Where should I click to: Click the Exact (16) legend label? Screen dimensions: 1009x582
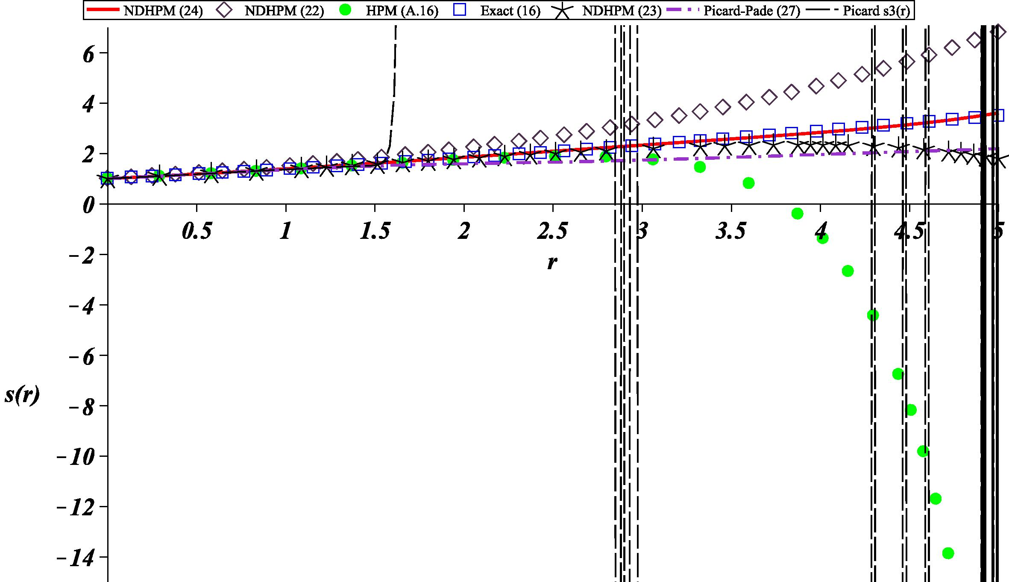tap(510, 11)
